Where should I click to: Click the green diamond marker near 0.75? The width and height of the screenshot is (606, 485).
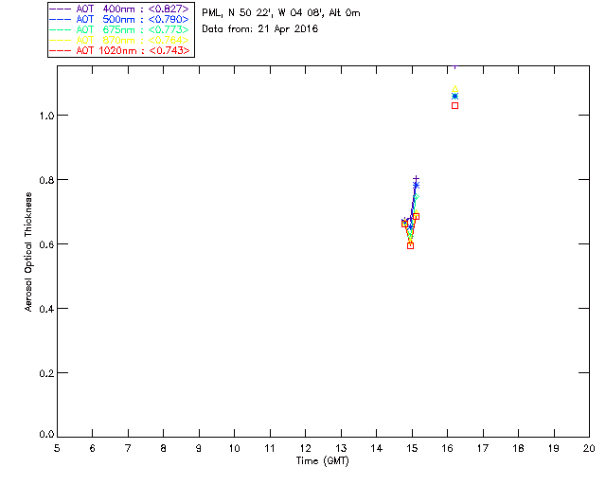coord(416,197)
